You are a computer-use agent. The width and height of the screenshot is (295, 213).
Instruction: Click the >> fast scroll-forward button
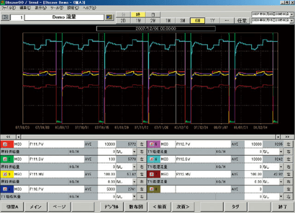287,137
